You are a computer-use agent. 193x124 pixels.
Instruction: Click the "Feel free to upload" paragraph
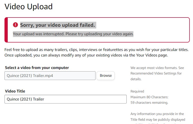click(96, 50)
